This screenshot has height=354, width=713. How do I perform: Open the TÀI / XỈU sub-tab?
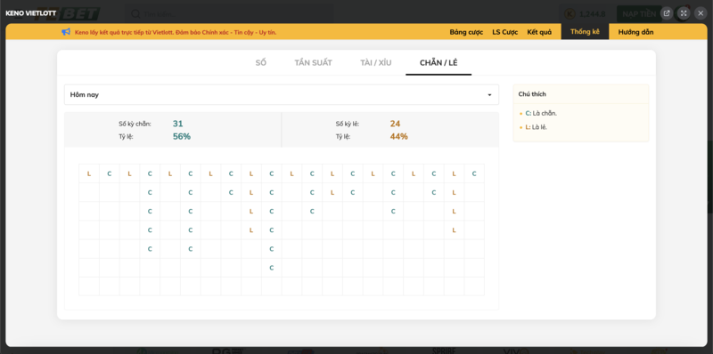[375, 62]
